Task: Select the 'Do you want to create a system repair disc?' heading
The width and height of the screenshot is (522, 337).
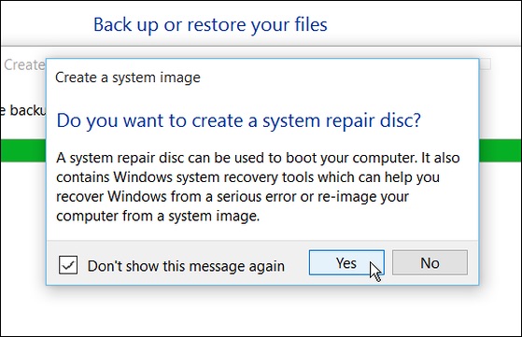Action: 239,121
